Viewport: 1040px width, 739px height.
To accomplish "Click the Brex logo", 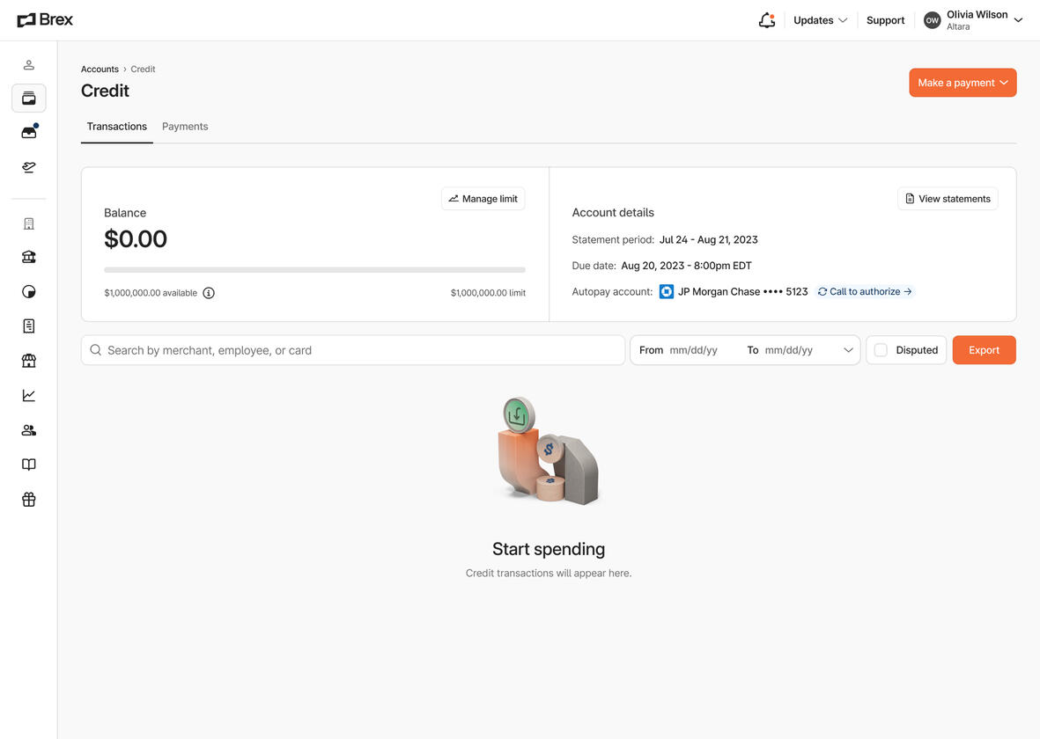I will tap(44, 18).
